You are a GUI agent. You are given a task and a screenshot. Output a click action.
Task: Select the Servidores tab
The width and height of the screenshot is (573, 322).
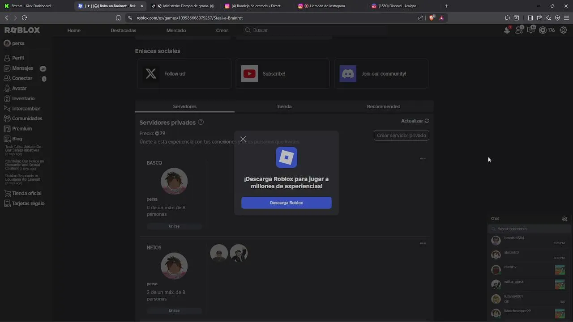[x=185, y=106]
